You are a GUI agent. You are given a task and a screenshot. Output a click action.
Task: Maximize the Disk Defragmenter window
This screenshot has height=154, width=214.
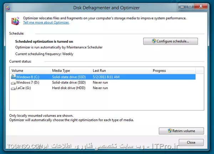(190, 6)
